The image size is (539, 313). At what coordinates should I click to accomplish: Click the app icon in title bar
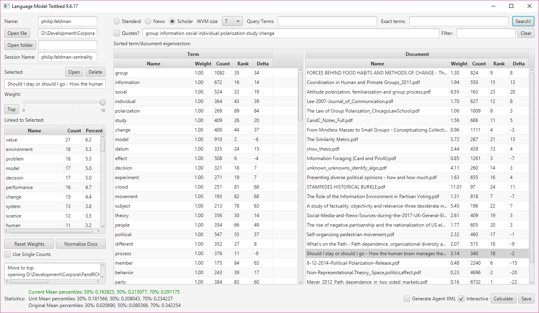[x=6, y=6]
